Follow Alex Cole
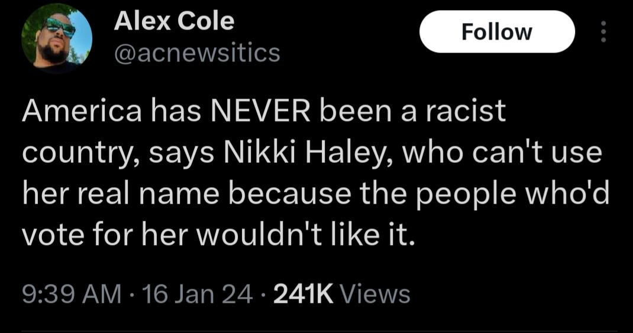The image size is (633, 333). click(497, 32)
